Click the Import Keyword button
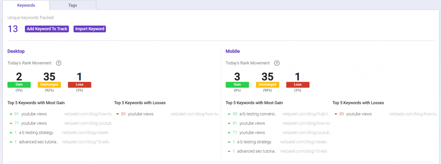Viewport: 441px width, 164px height. 90,29
